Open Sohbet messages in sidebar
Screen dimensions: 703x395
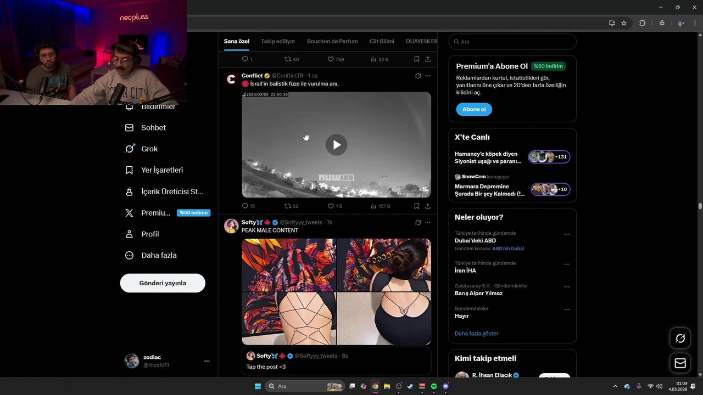[146, 128]
